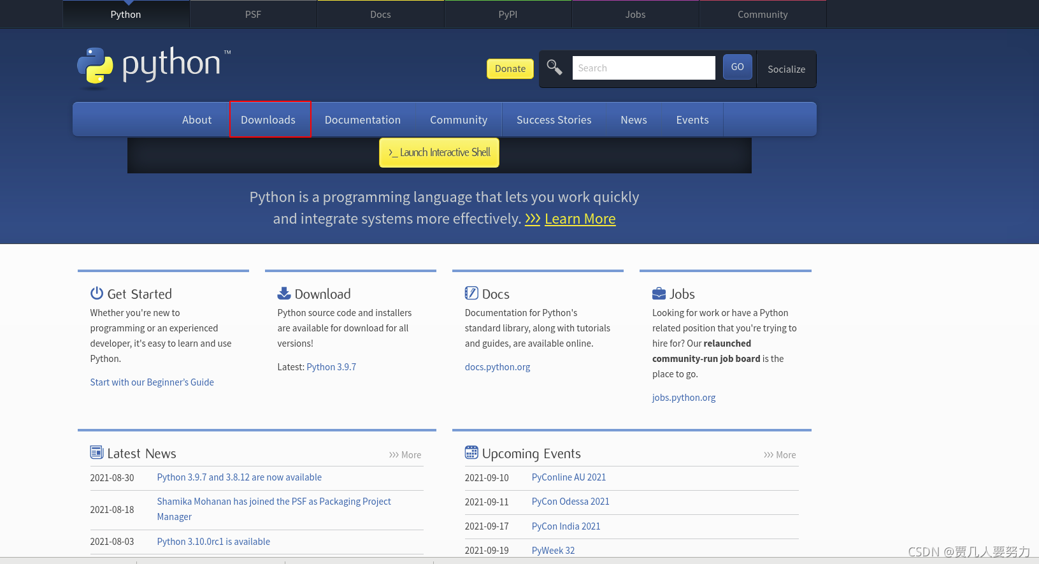Screen dimensions: 1039x564
Task: Follow the Learn More link
Action: 580,219
